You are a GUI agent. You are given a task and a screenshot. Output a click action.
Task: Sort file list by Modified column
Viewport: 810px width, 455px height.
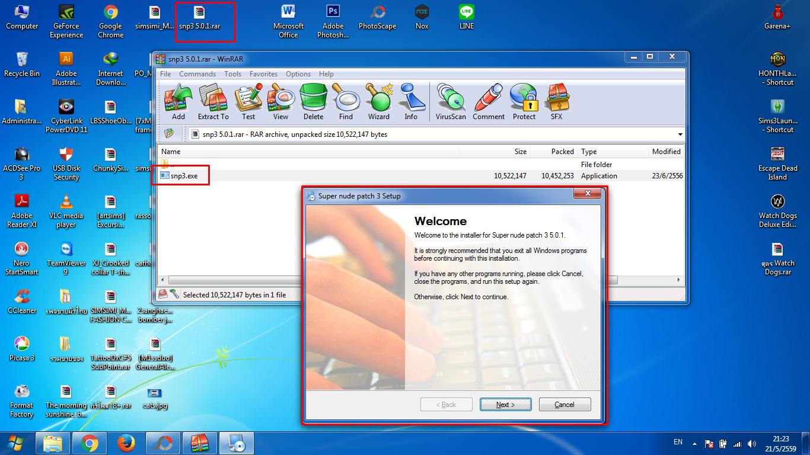pos(667,152)
